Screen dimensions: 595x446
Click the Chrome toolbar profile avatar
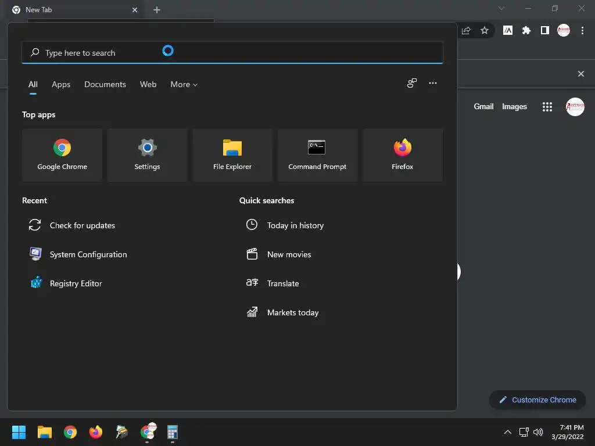pos(564,30)
